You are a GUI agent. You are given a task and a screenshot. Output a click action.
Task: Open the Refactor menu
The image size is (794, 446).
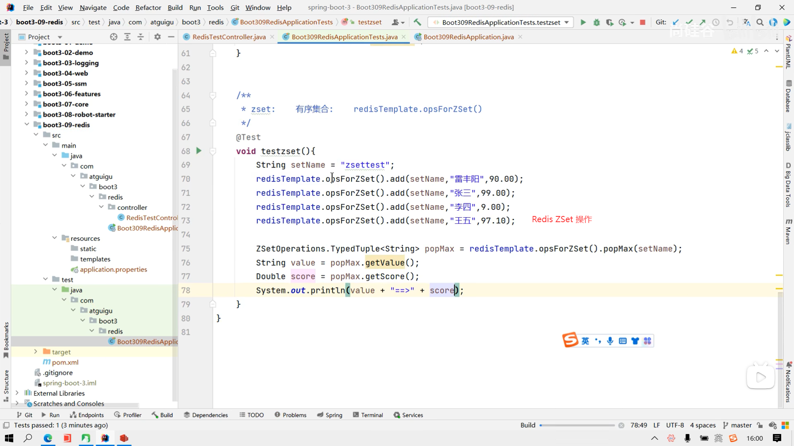(148, 7)
